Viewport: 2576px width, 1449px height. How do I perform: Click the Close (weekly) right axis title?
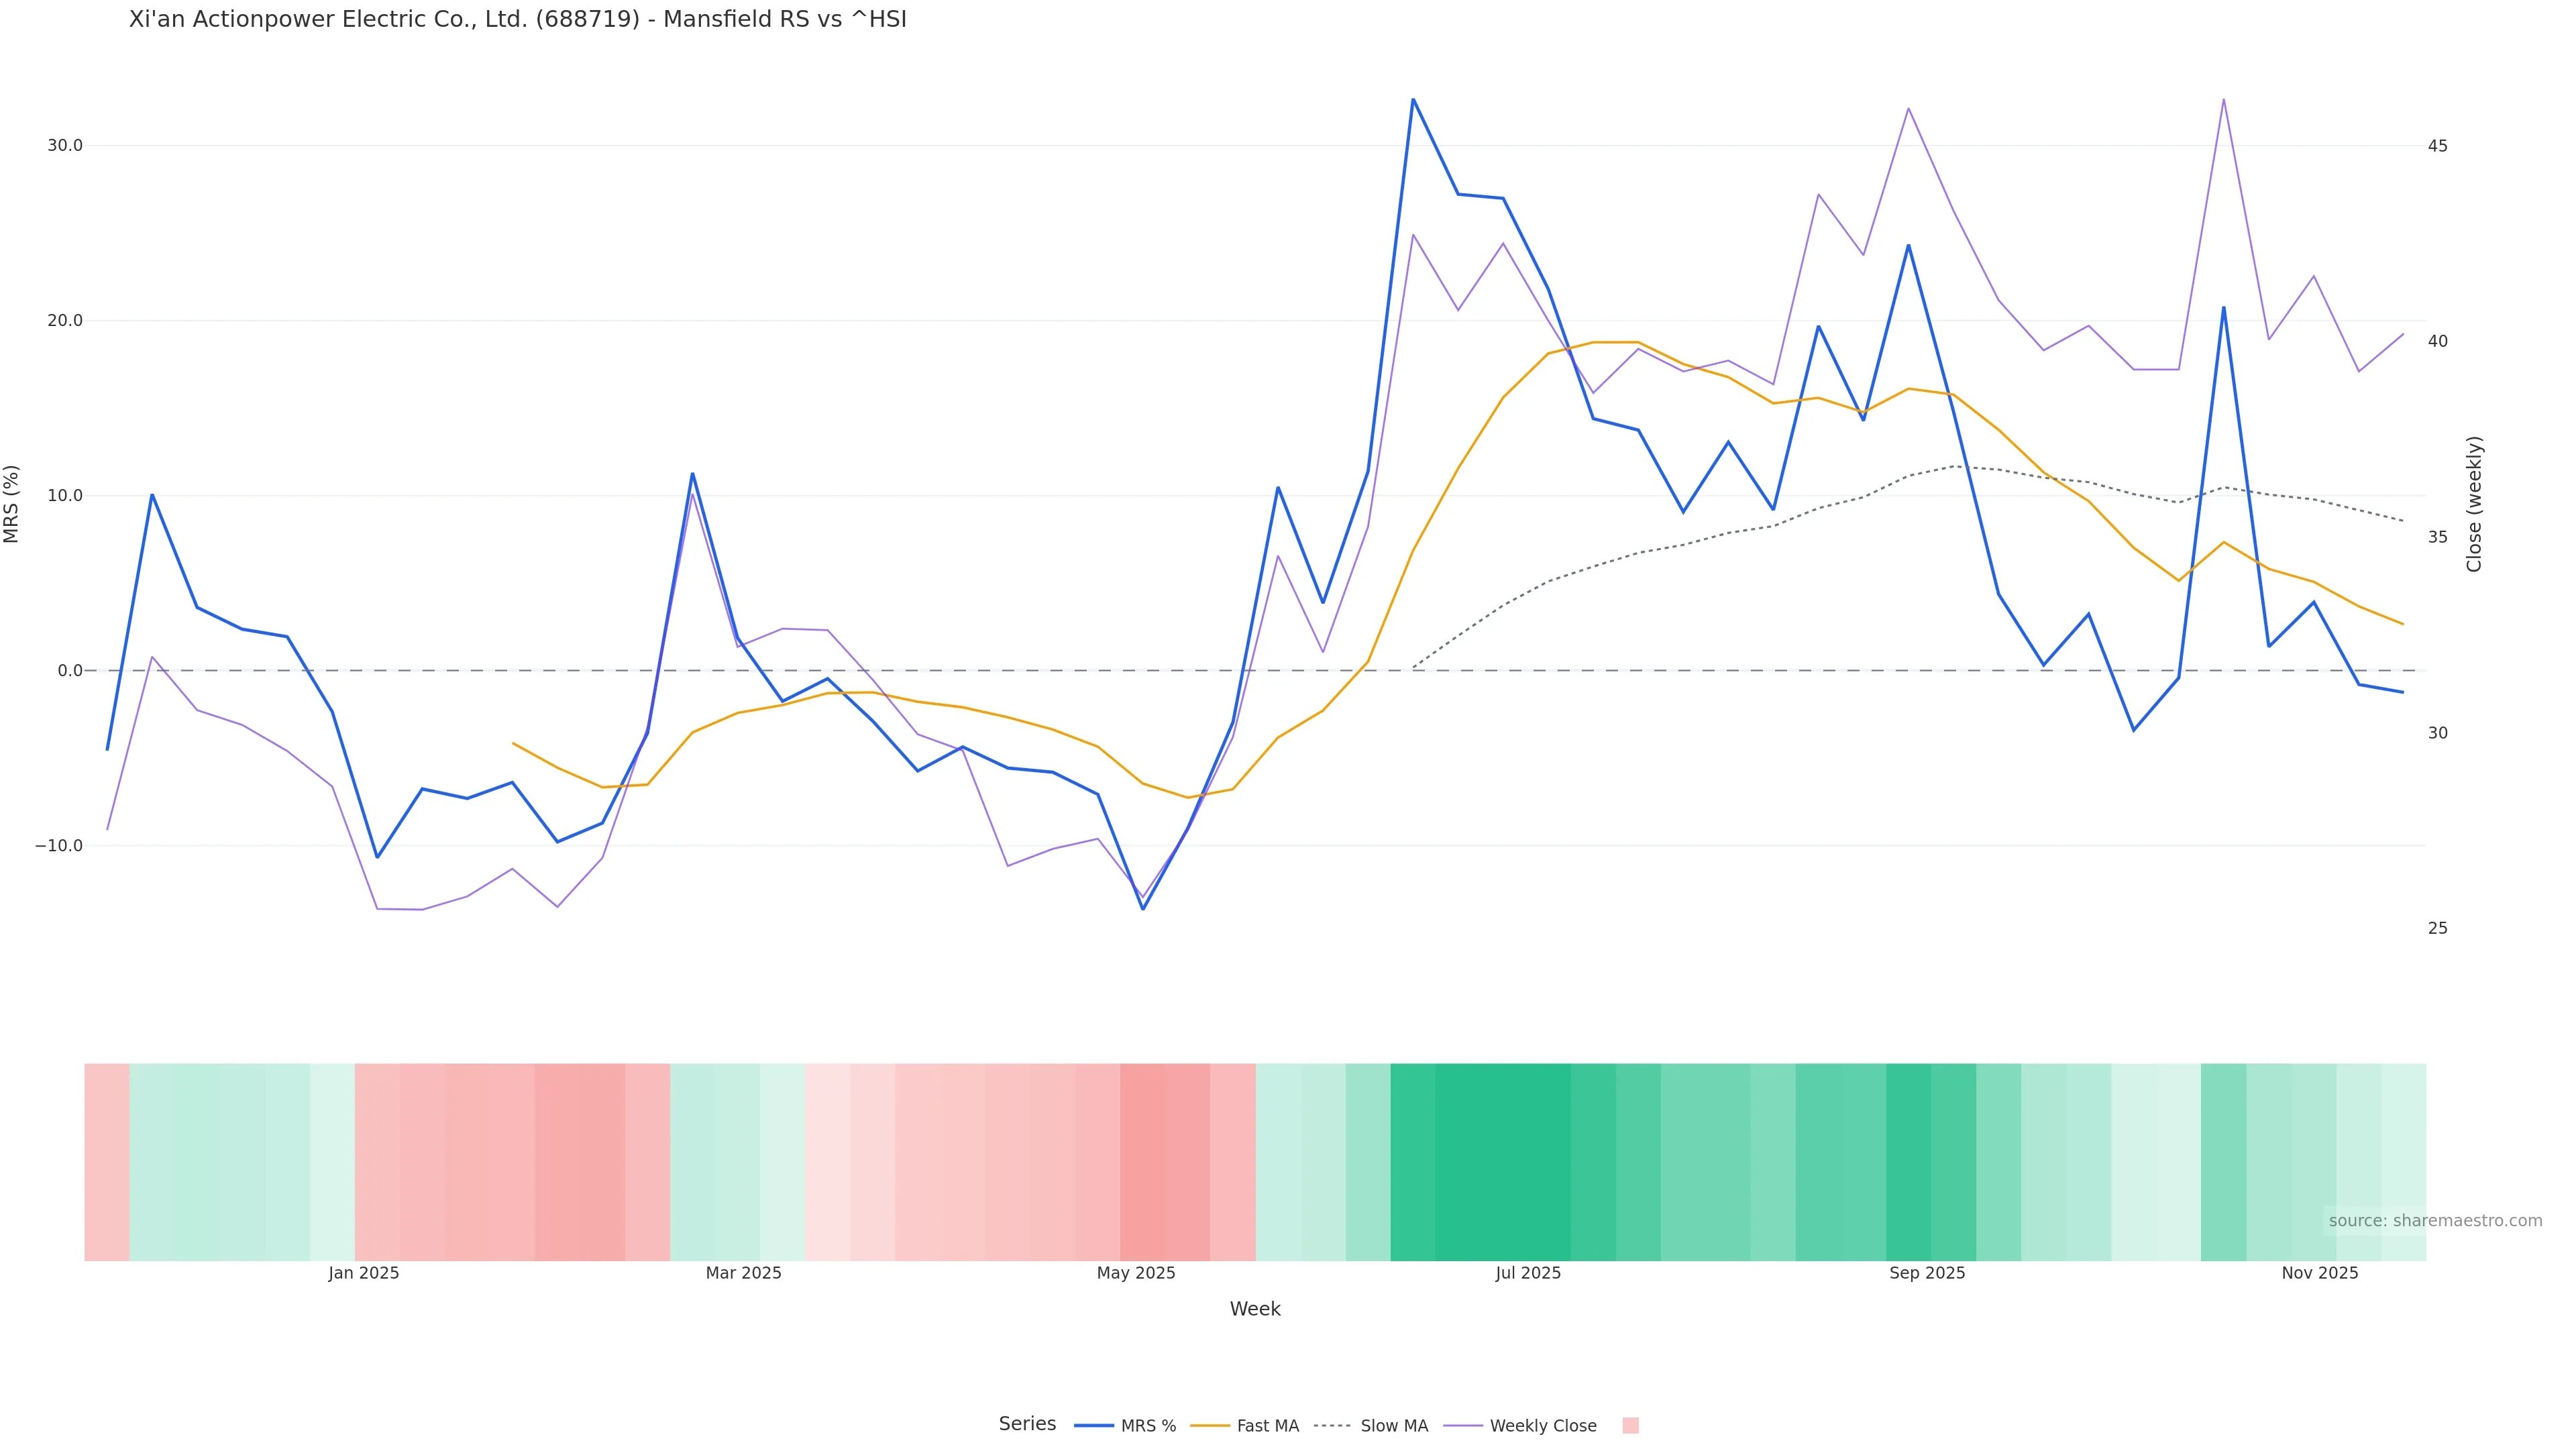pyautogui.click(x=2474, y=504)
